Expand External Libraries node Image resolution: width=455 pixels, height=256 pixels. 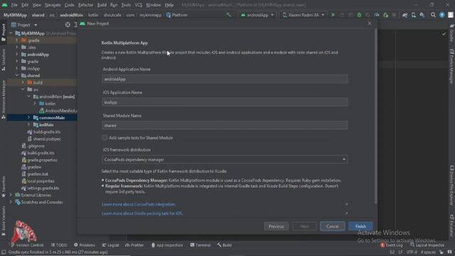tap(11, 195)
